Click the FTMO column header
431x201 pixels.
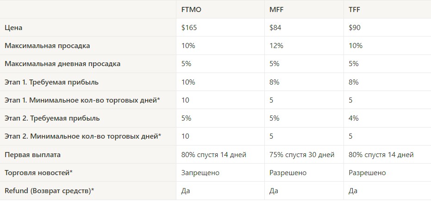tap(191, 10)
